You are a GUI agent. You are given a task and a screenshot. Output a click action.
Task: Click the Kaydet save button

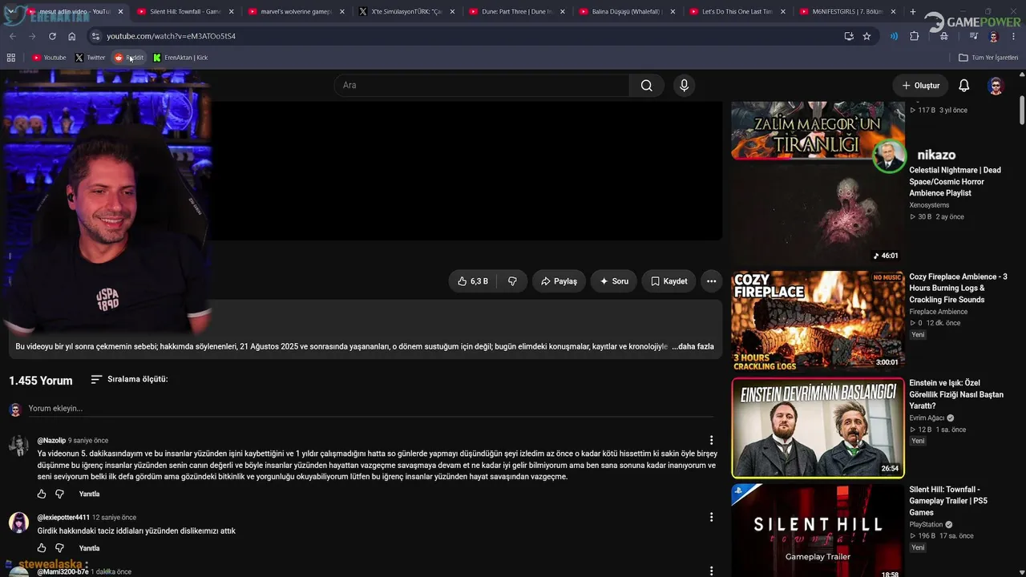point(669,281)
